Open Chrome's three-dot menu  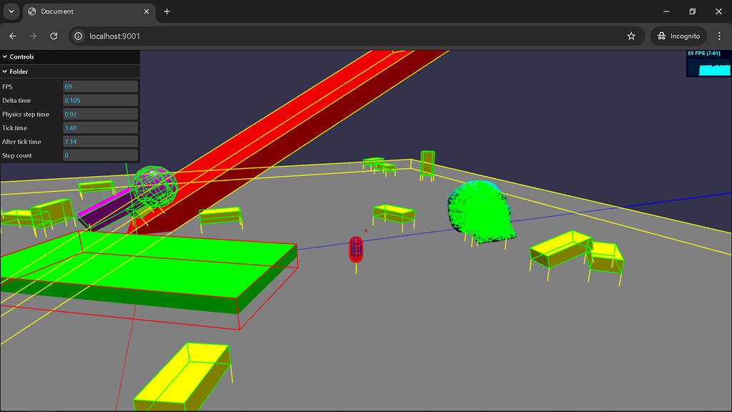(x=720, y=36)
